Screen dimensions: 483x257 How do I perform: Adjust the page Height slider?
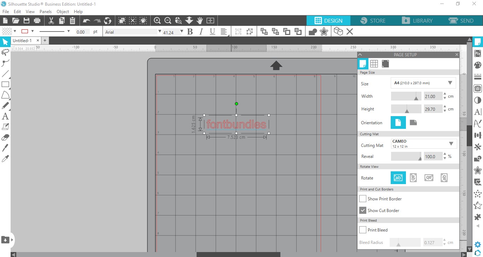pos(406,109)
